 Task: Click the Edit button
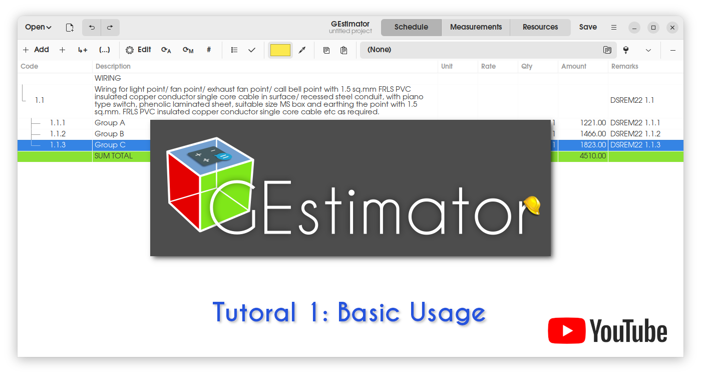tap(139, 50)
